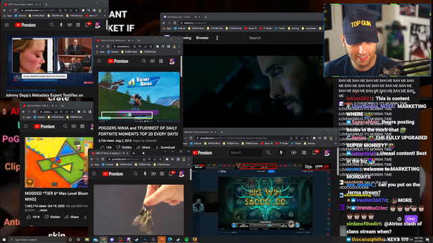Open new tab in keys video window

point(134,153)
